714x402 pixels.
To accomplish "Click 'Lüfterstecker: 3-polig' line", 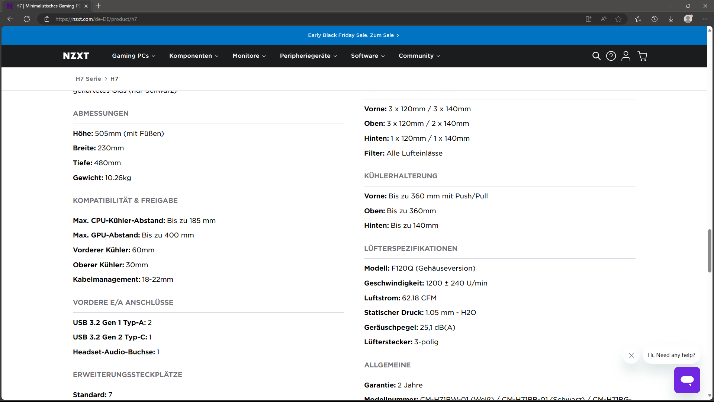I will (401, 342).
